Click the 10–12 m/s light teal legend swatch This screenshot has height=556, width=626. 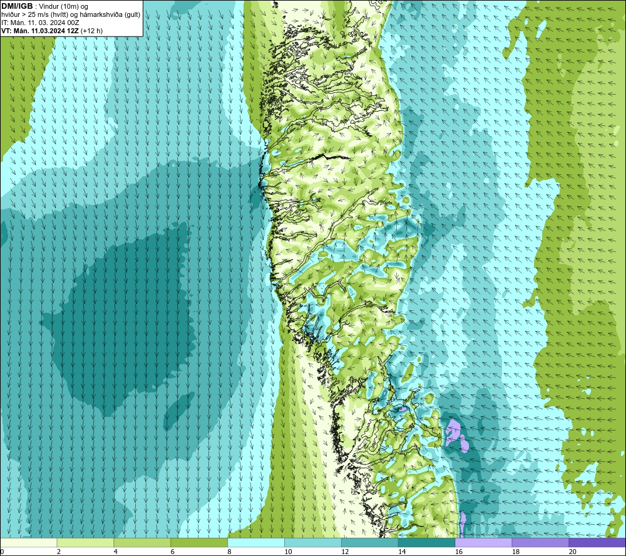tap(313, 542)
